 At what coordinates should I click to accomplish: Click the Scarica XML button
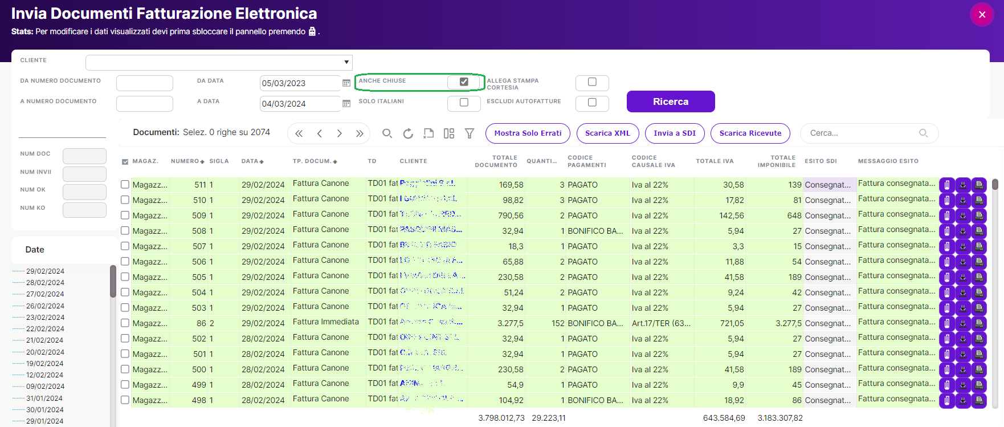coord(607,133)
